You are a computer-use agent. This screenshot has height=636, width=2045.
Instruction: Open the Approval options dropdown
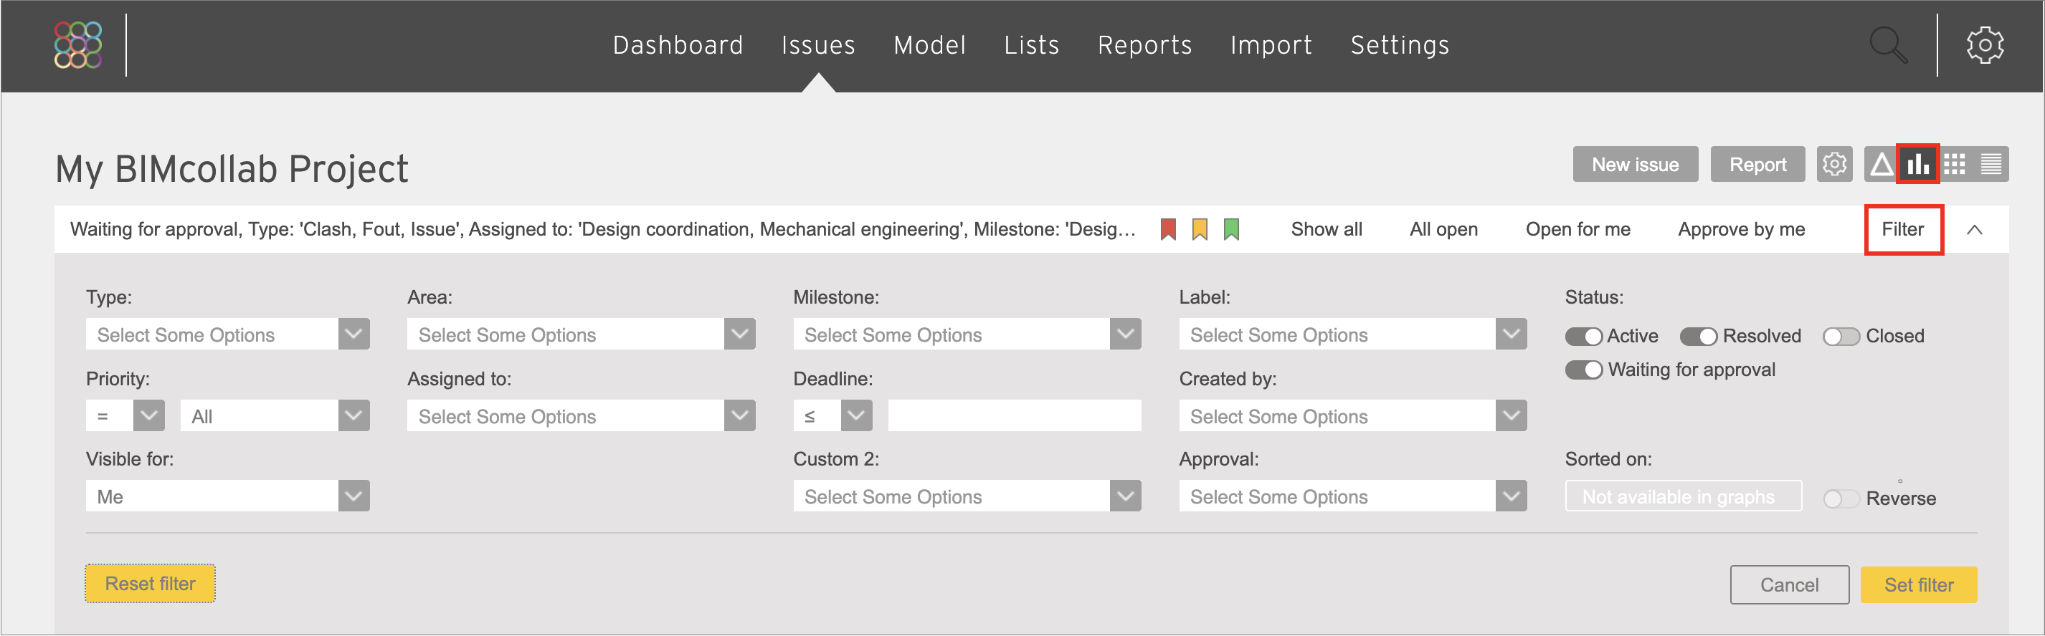tap(1353, 496)
